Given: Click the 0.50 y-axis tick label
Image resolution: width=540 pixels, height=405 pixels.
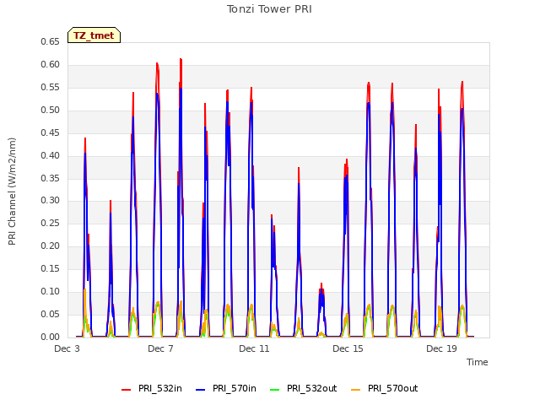Looking at the screenshot, I should tap(50, 110).
